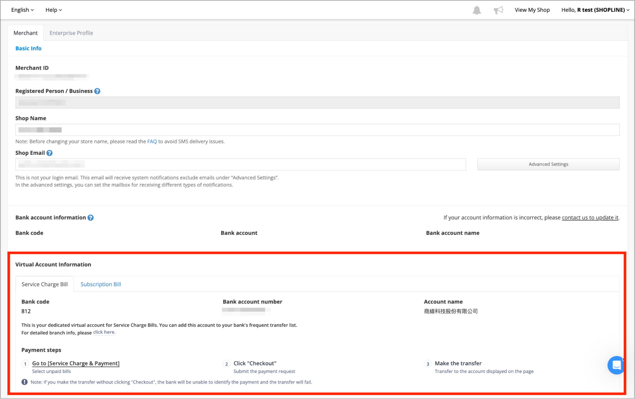Click 'contact us to update it' link
635x399 pixels.
[590, 217]
